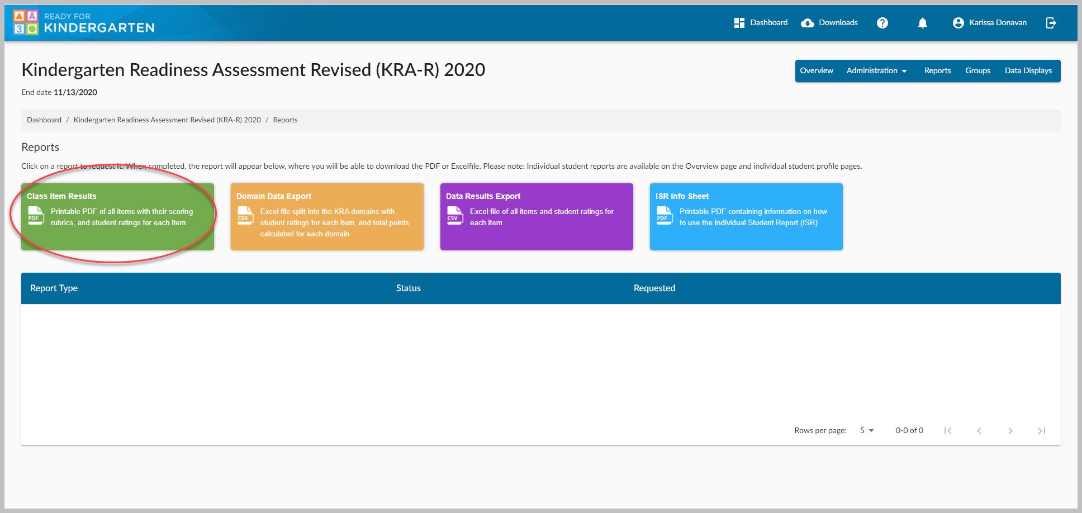Expand the Administration menu
This screenshot has height=513, width=1082.
tap(876, 71)
